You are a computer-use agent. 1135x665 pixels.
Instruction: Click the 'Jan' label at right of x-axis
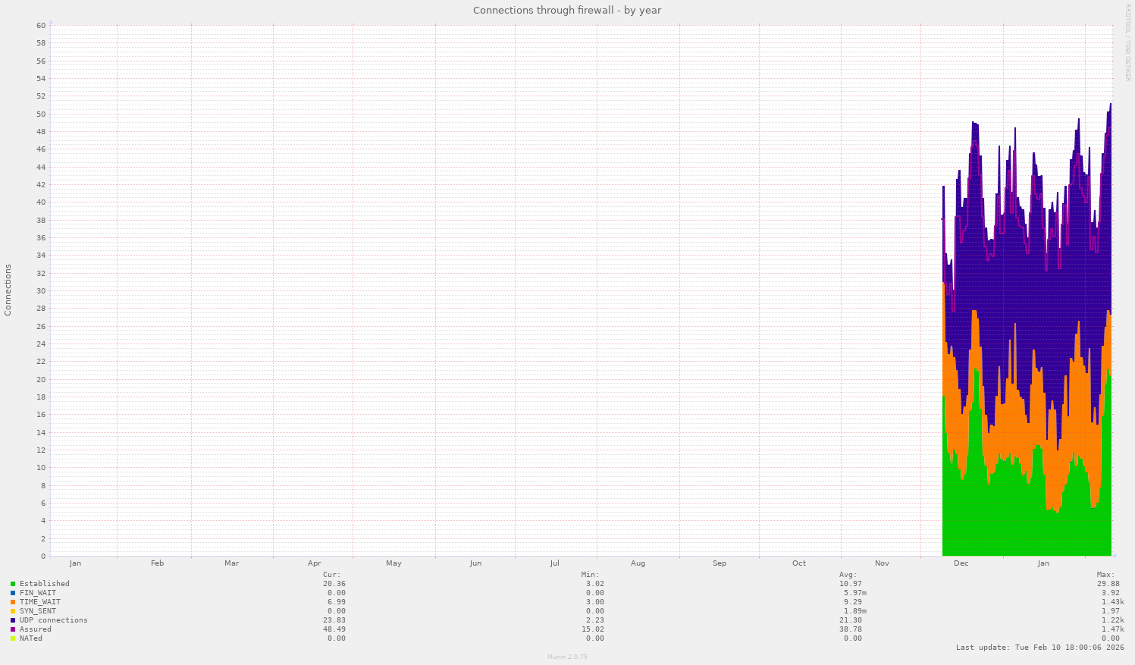point(1043,563)
